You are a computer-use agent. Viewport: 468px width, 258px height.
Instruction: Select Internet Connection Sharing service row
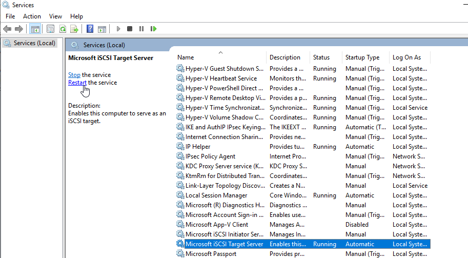(x=303, y=137)
